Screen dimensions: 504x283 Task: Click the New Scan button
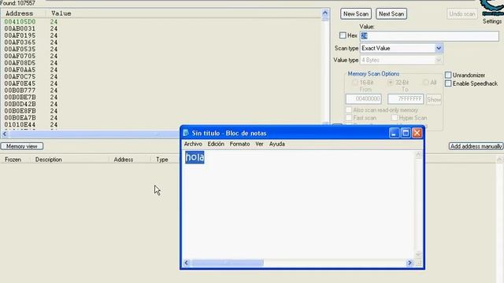(x=356, y=14)
